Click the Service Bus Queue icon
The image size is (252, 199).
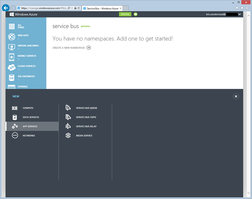[68, 108]
